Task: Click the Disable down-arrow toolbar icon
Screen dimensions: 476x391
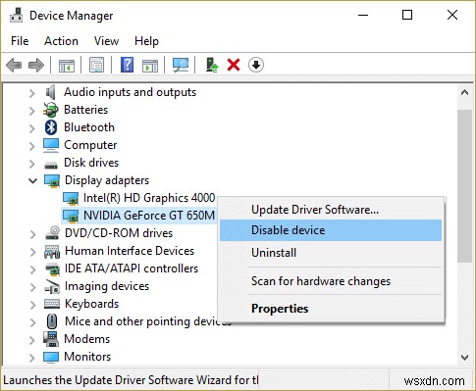Action: pyautogui.click(x=256, y=65)
